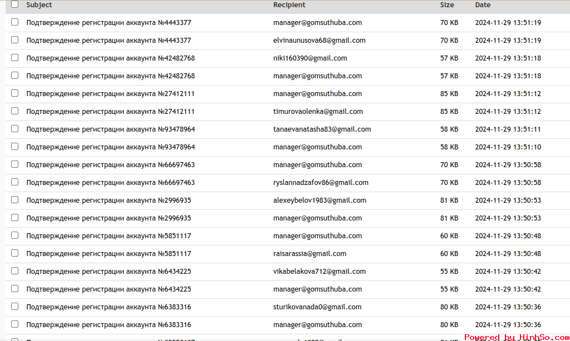This screenshot has height=341, width=570.
Task: Check the №2996935 row sent to manager@gomsuthuba.com
Action: pyautogui.click(x=14, y=218)
